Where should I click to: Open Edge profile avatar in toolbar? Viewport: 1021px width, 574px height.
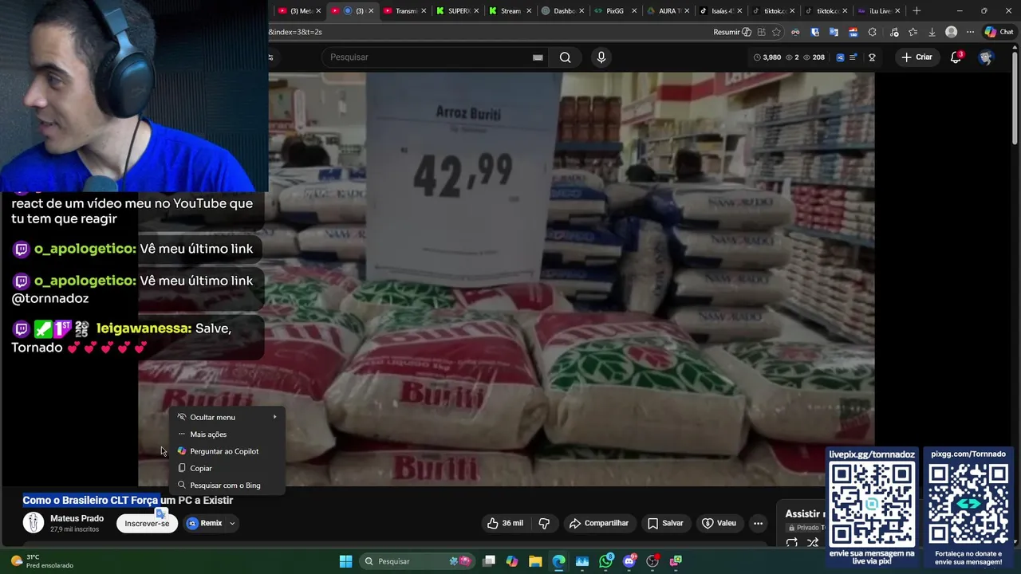(951, 32)
